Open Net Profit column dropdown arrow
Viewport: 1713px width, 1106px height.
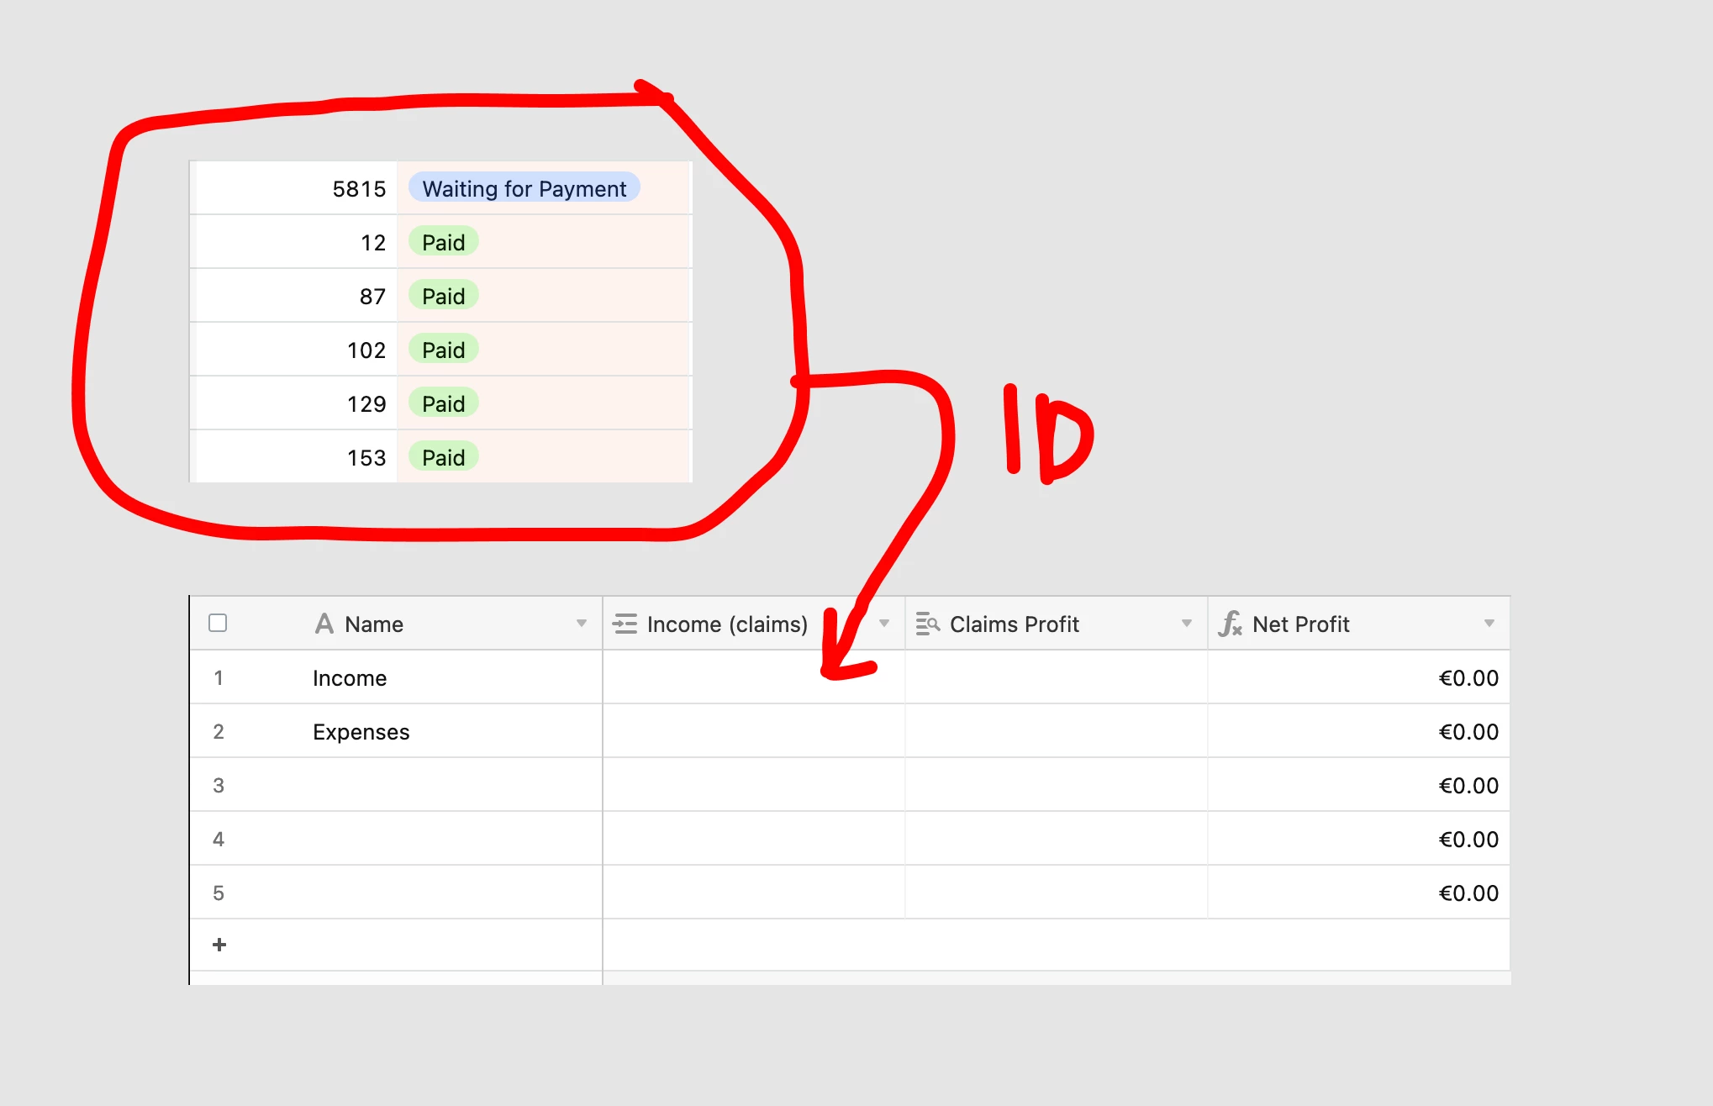pyautogui.click(x=1489, y=624)
